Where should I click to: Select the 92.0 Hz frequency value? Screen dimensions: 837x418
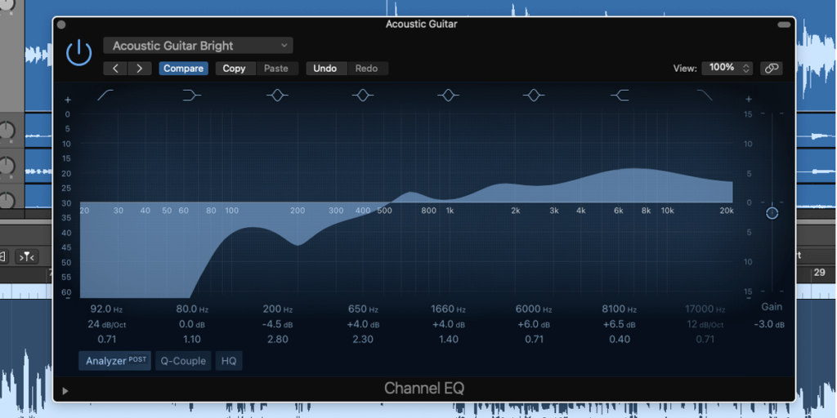(x=107, y=309)
